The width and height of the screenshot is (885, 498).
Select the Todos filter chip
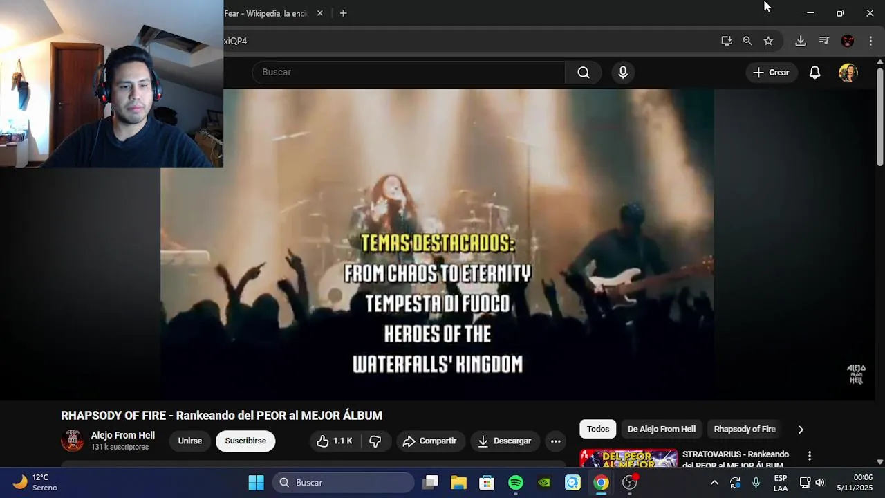point(598,429)
